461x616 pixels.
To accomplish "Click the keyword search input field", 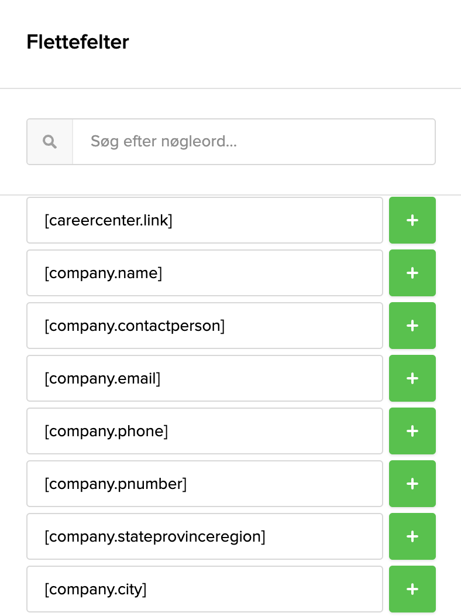I will tap(254, 142).
